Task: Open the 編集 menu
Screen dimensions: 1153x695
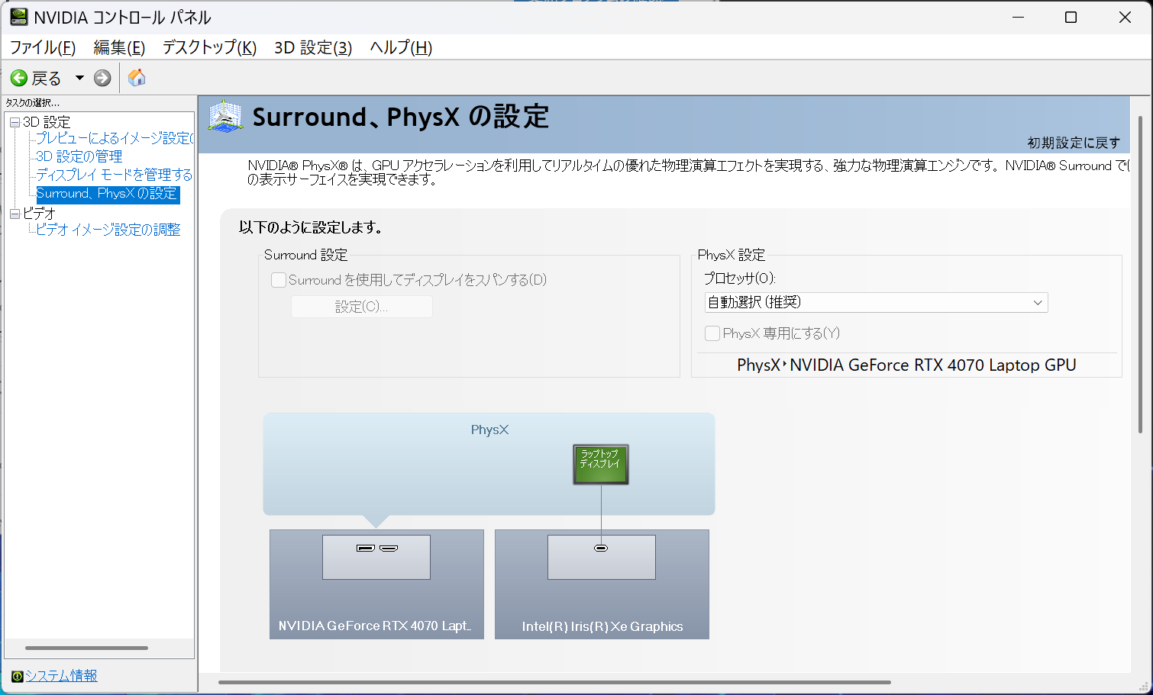Action: click(119, 47)
